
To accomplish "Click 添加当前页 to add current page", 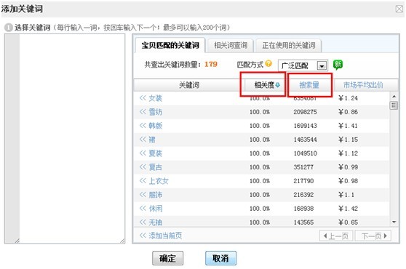I will click(161, 236).
